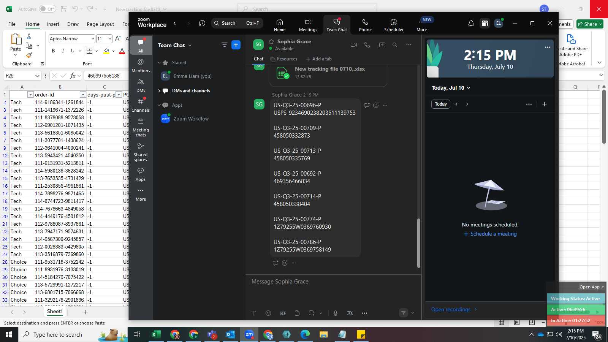This screenshot has height=342, width=608.
Task: Click More in the Zoom sidebar
Action: (141, 194)
